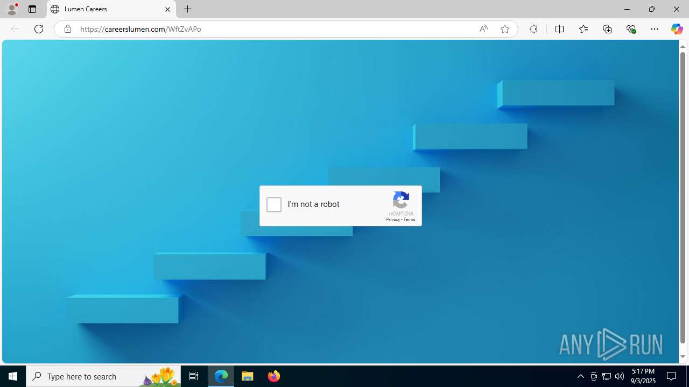Close the Lumen Careers tab

click(x=167, y=9)
